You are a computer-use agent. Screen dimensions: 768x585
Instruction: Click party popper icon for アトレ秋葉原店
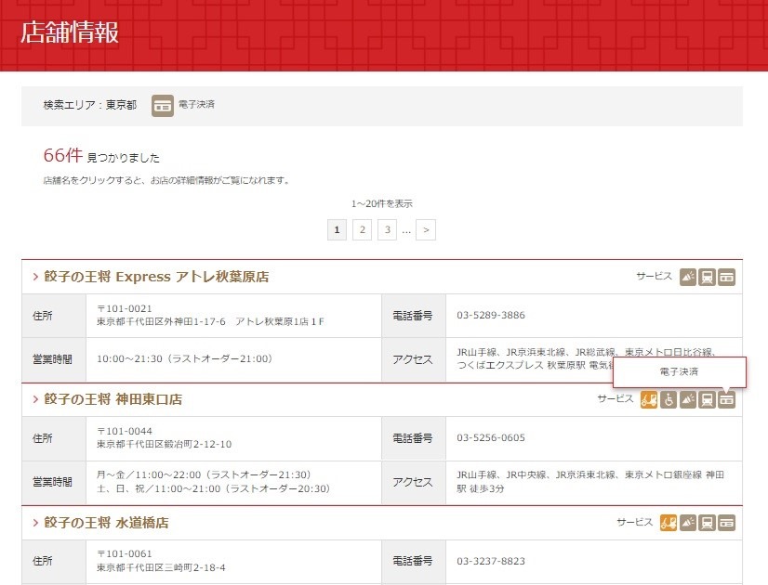click(688, 277)
